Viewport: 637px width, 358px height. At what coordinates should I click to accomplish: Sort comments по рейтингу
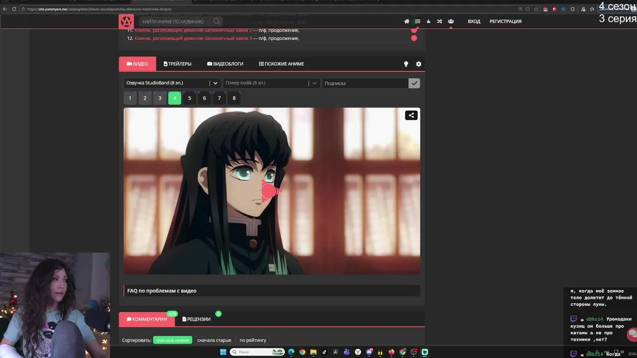pos(253,340)
